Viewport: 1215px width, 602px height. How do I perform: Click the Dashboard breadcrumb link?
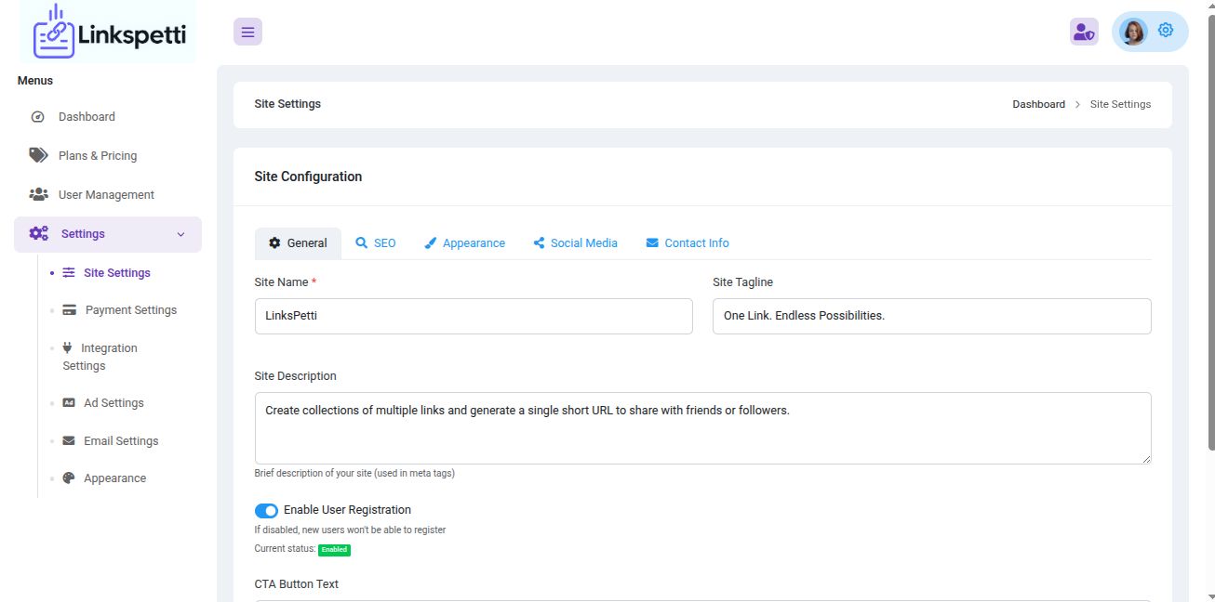click(x=1038, y=104)
